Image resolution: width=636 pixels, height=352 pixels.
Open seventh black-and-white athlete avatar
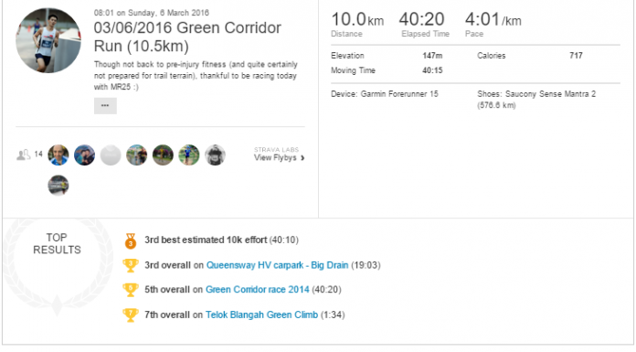tap(215, 155)
